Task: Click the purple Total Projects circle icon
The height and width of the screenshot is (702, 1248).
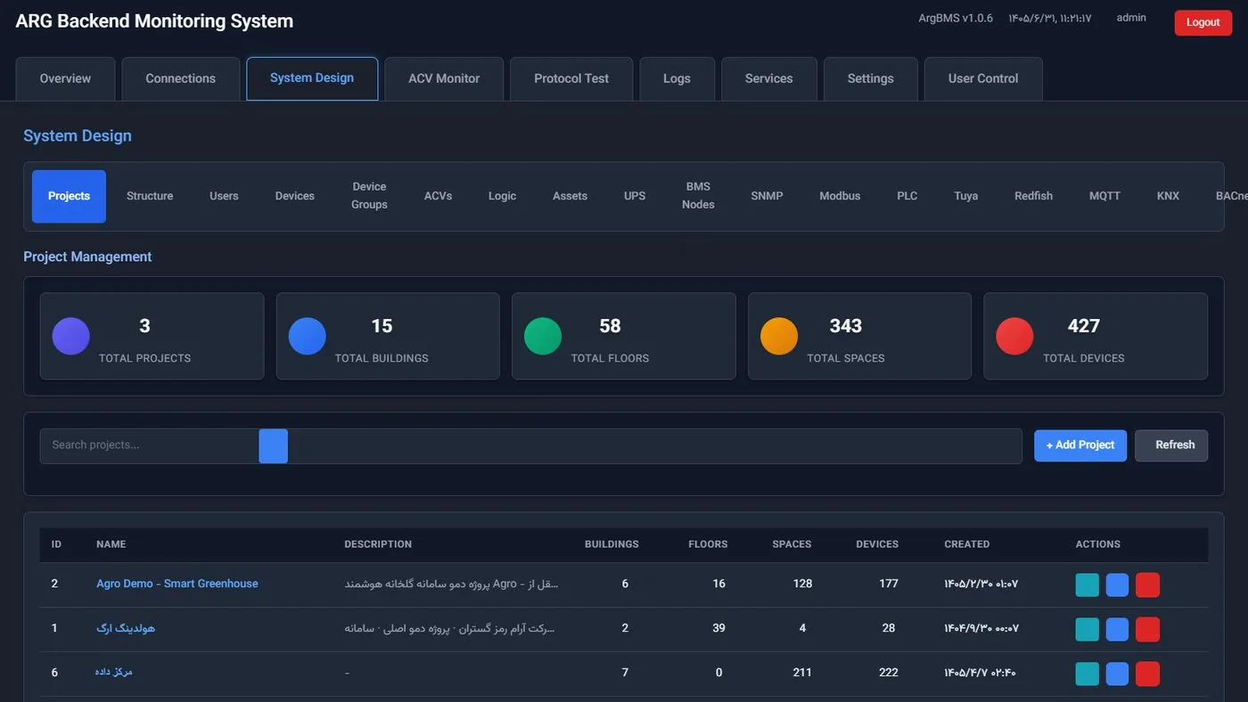Action: point(71,337)
